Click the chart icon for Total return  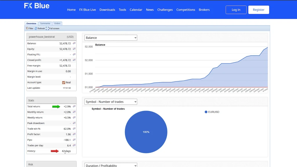74,106
